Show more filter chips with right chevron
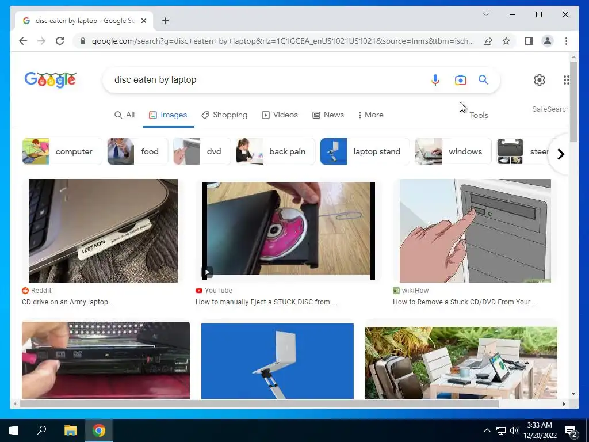 tap(560, 154)
